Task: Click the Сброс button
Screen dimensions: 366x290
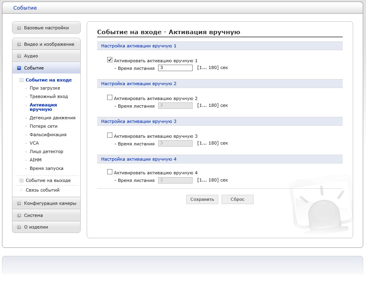Action: (237, 200)
